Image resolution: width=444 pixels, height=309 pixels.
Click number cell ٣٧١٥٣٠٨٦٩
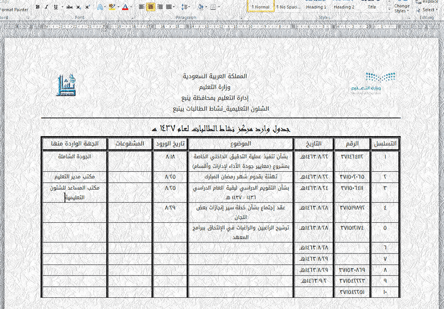(x=352, y=270)
